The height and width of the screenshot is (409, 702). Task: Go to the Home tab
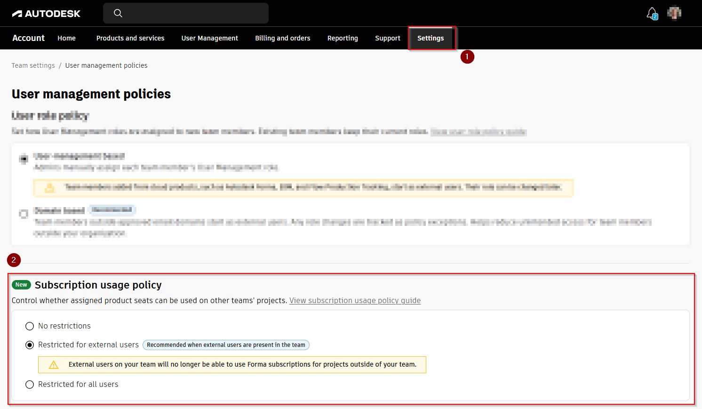pos(66,38)
